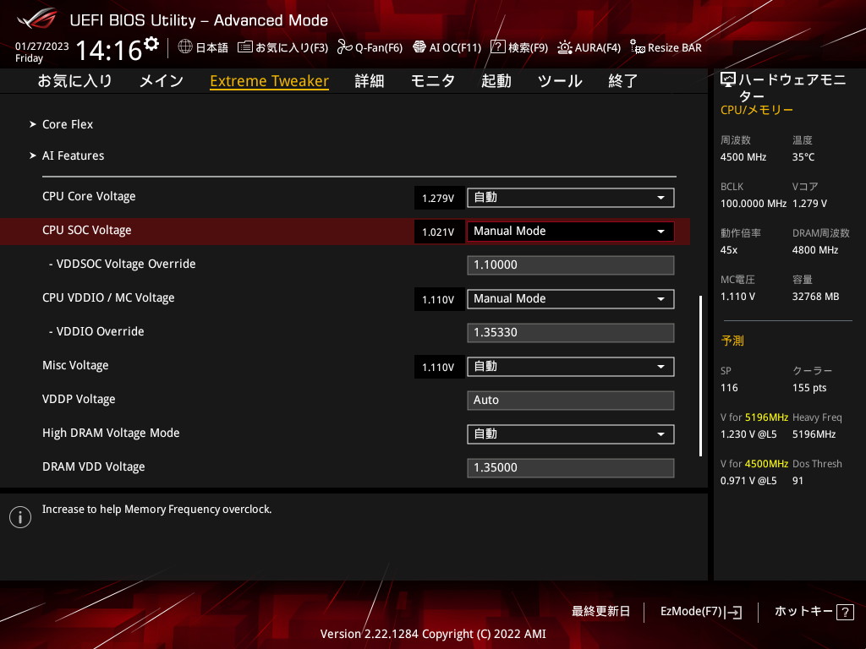Viewport: 866px width, 649px height.
Task: Open the last-modified (最終更新日) list
Action: tap(600, 612)
